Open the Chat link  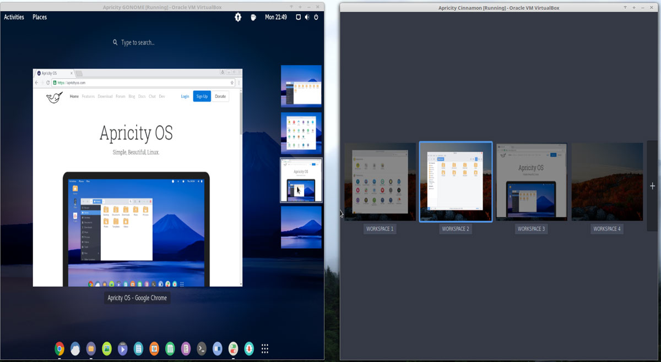(153, 96)
